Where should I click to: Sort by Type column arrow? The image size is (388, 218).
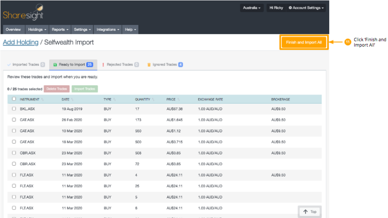[x=114, y=99]
